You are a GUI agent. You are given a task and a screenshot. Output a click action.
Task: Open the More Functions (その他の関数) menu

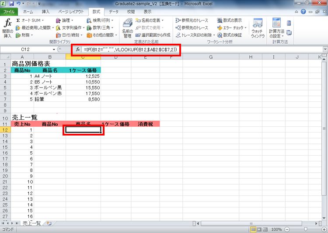[102, 35]
